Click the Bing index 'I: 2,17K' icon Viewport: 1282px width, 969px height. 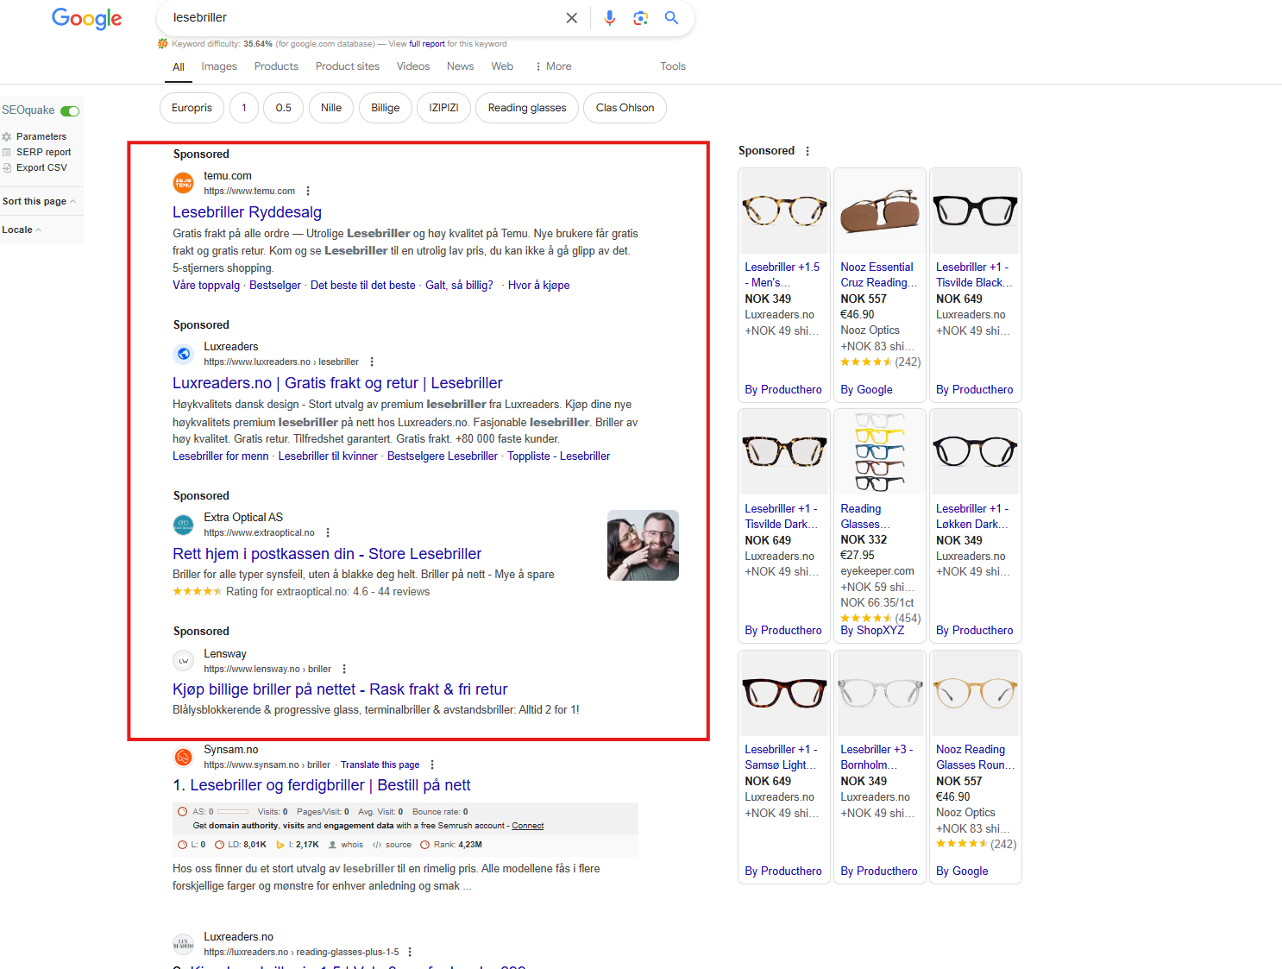(280, 846)
